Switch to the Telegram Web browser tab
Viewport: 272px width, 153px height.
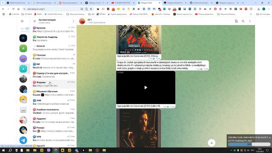click(x=149, y=3)
